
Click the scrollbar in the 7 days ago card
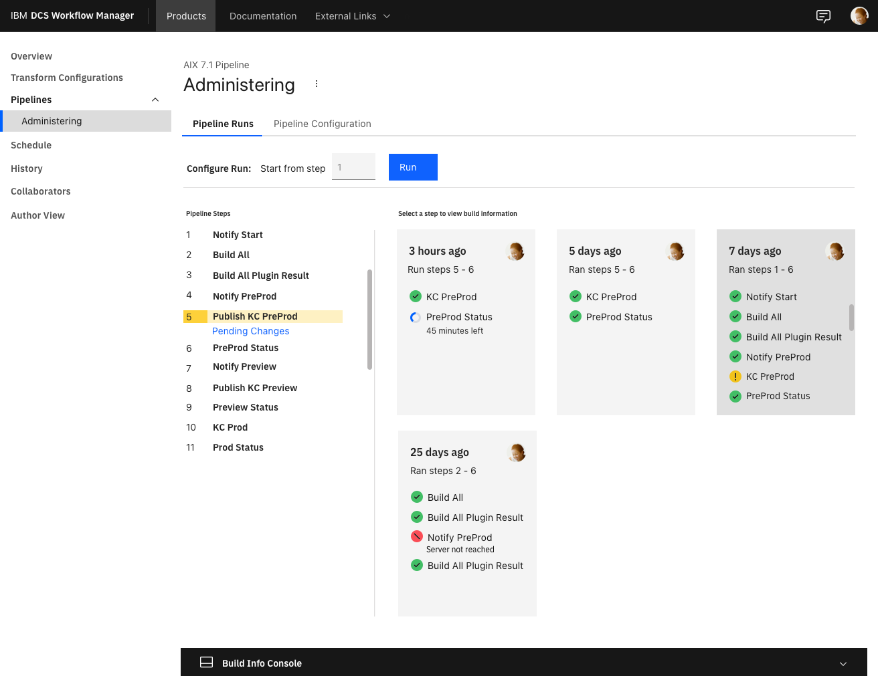click(x=852, y=318)
